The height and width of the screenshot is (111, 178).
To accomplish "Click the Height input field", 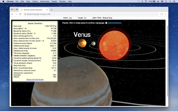I will click(87, 18).
